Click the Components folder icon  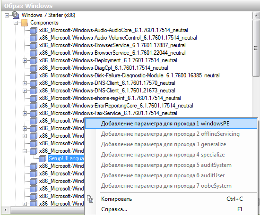pyautogui.click(x=25, y=23)
